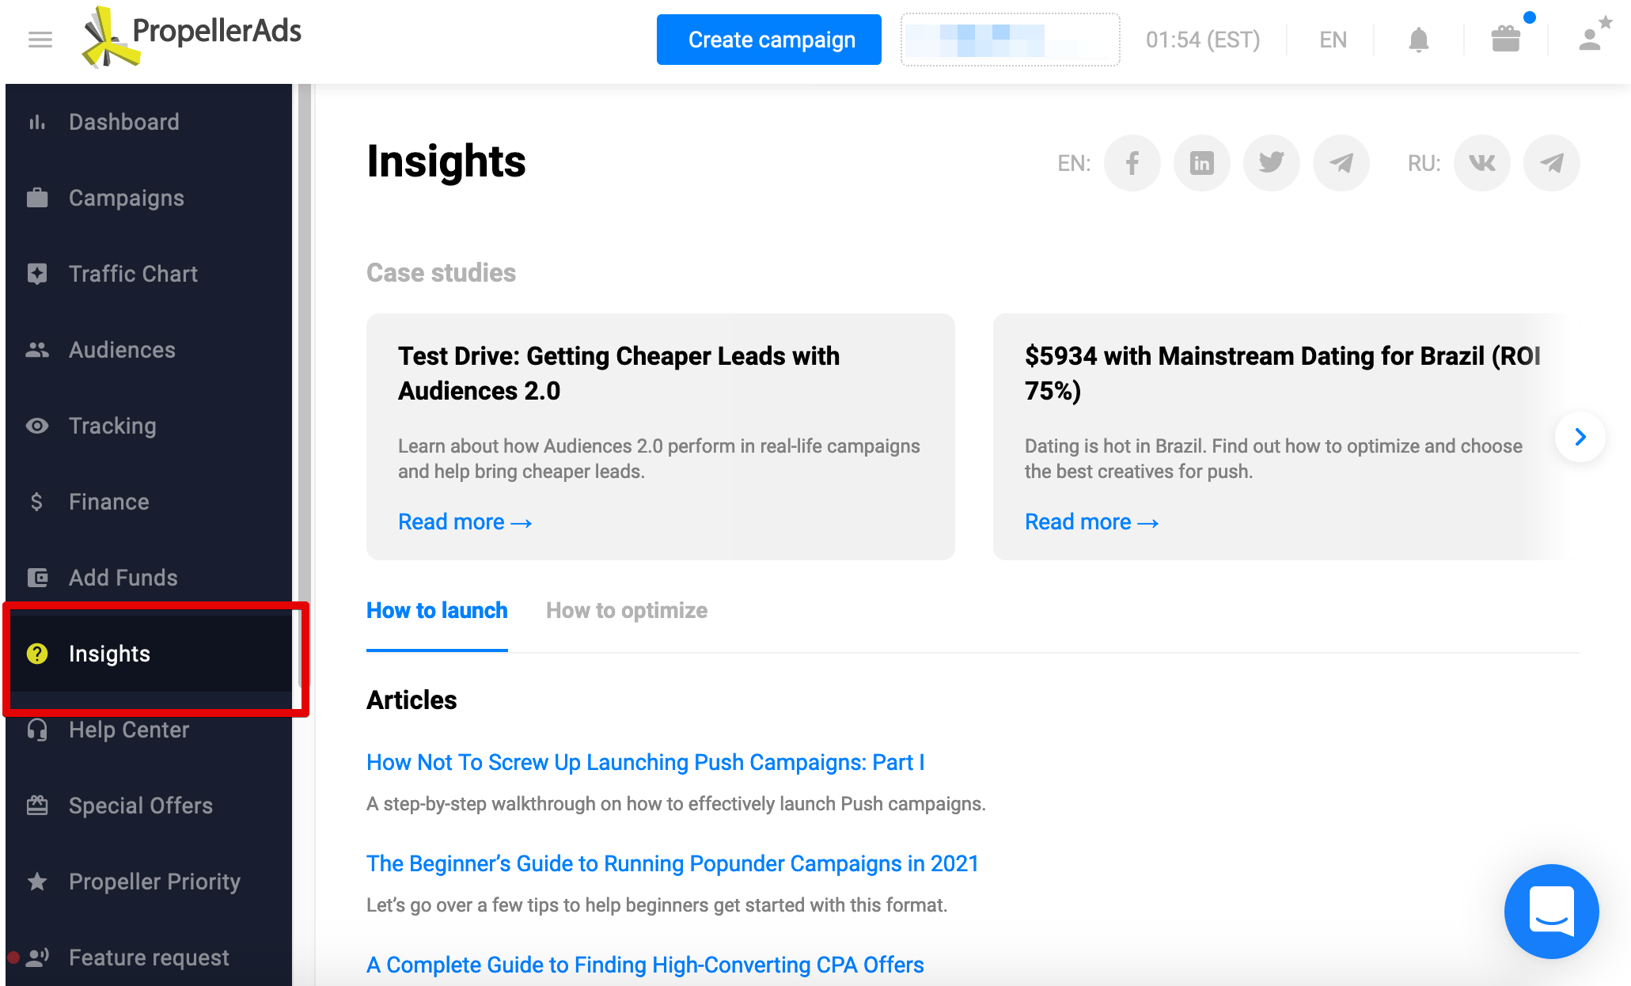1631x986 pixels.
Task: Read more on Brazil Dating case study
Action: point(1091,522)
